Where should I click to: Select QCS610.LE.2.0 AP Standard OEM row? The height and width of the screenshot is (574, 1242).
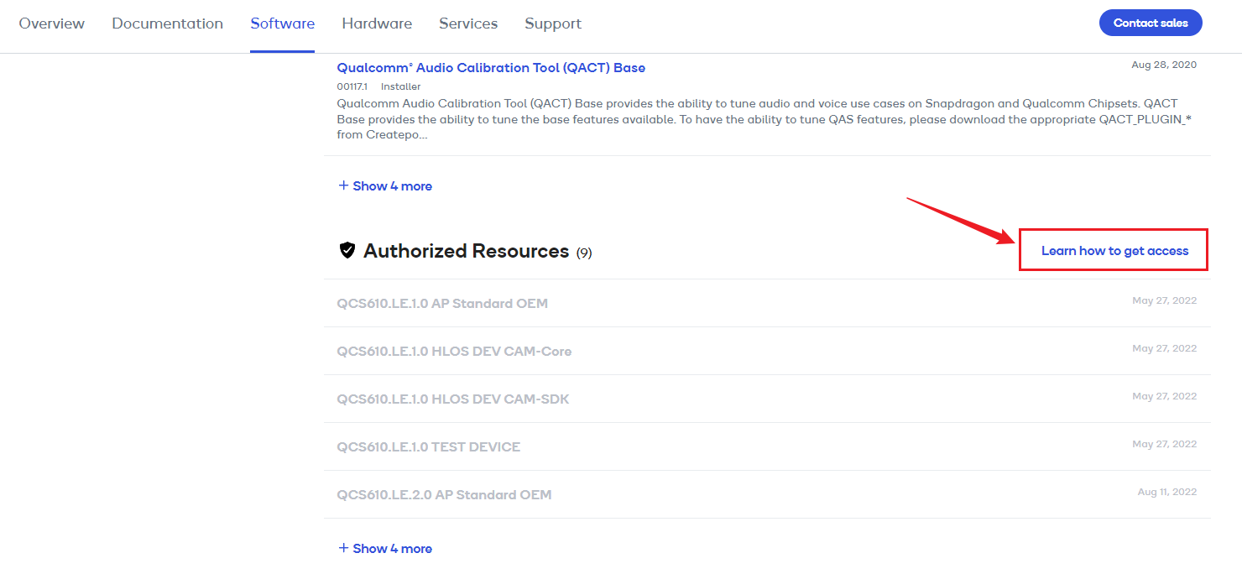click(x=767, y=494)
